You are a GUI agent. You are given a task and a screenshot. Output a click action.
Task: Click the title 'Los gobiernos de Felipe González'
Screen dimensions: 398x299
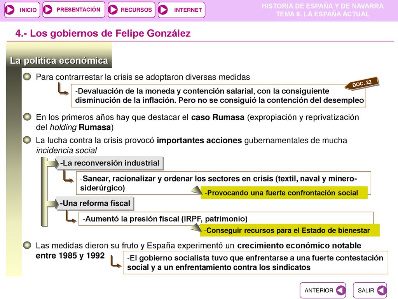[103, 33]
